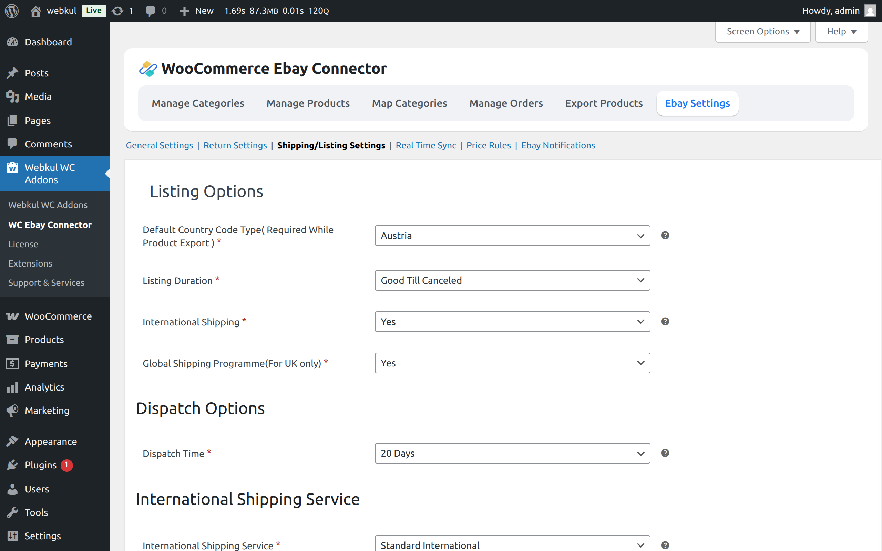Viewport: 882px width, 551px height.
Task: Select the Ebay Settings tab
Action: (697, 103)
